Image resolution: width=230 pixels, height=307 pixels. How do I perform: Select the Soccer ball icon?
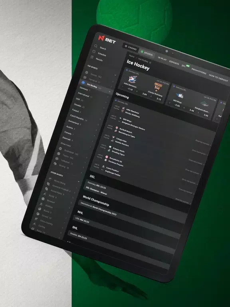[x=86, y=72]
